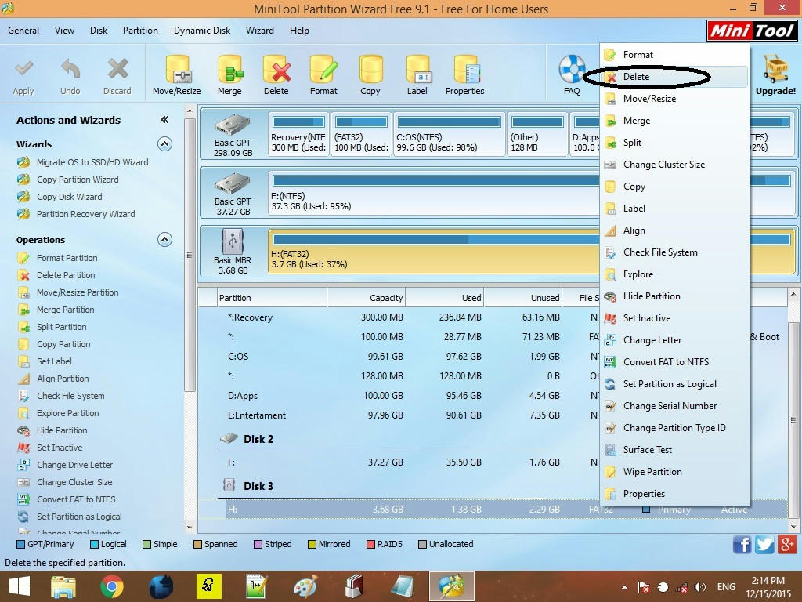This screenshot has height=602, width=802.
Task: Open Google Chrome from the taskbar
Action: click(112, 586)
